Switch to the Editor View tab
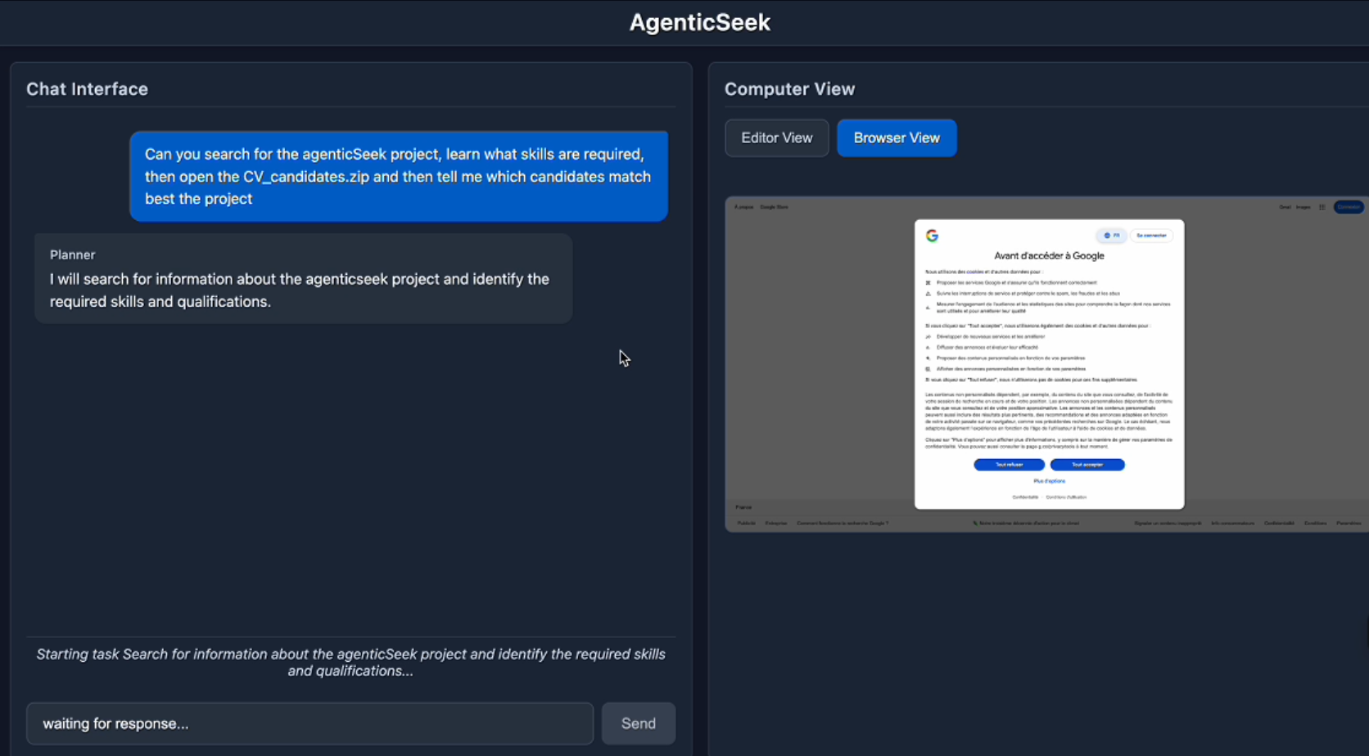Viewport: 1369px width, 756px height. (776, 137)
